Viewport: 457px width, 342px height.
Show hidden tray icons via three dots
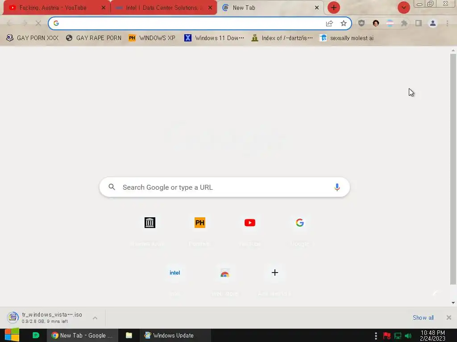[376, 336]
